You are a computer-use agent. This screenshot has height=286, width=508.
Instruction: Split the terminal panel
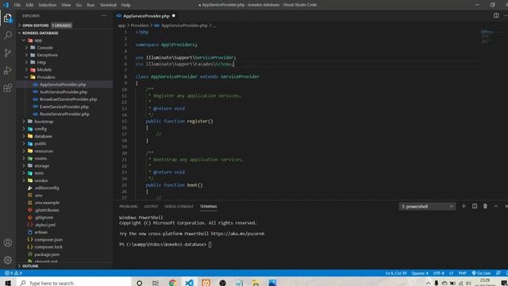click(x=475, y=207)
